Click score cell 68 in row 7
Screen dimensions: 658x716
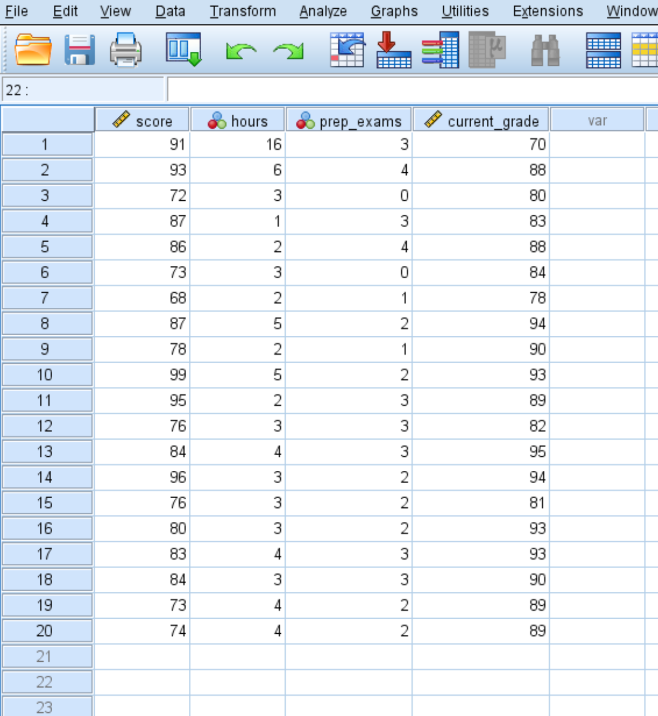(142, 298)
